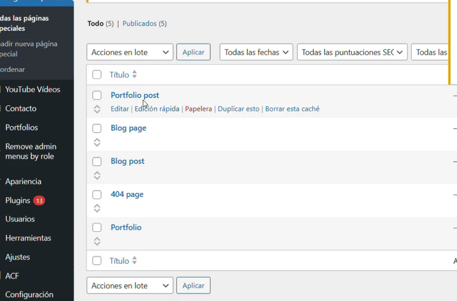Expand the Todas las fechas filter
The width and height of the screenshot is (457, 301).
pos(256,52)
